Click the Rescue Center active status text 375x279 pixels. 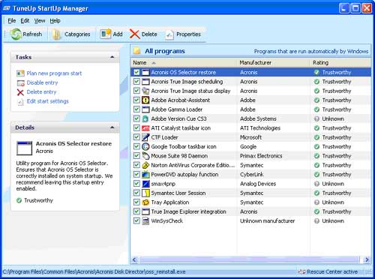tap(332, 271)
